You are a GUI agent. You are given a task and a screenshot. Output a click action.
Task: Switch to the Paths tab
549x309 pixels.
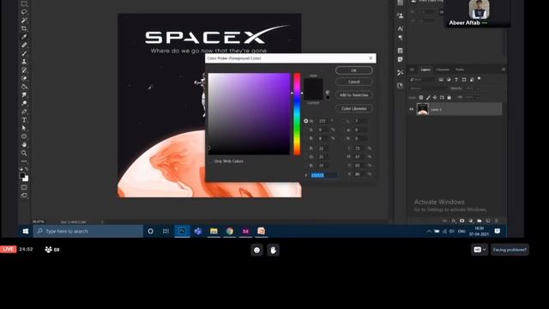(x=460, y=70)
